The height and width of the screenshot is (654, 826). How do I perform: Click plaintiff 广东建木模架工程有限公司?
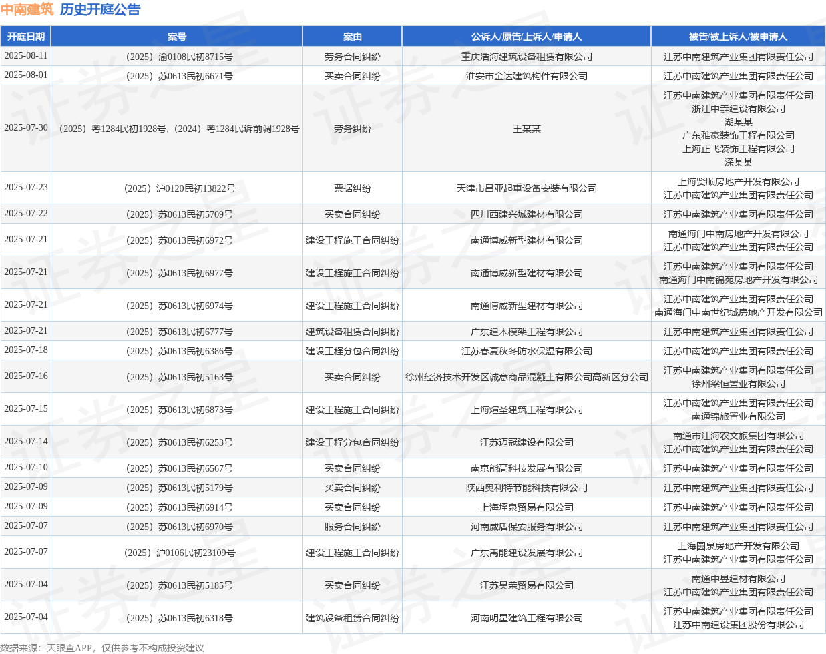click(527, 332)
